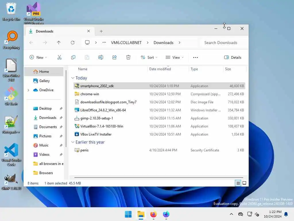The width and height of the screenshot is (294, 221).
Task: Select gimp-2.10.38-setup-1 file
Action: click(x=159, y=118)
